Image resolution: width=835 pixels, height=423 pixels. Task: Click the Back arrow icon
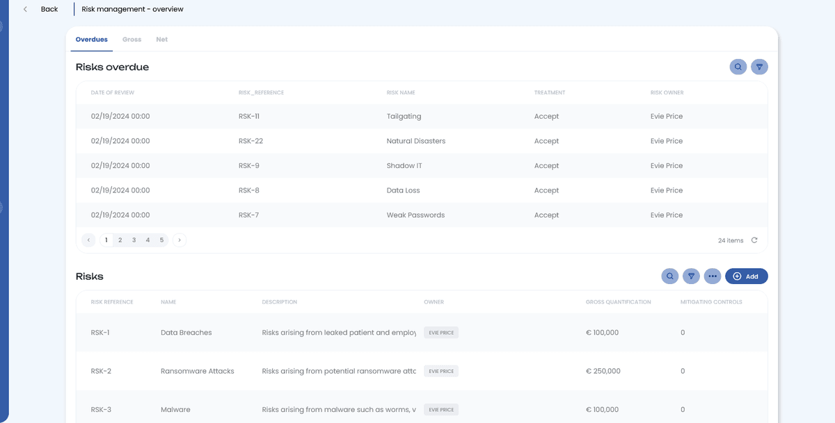tap(26, 10)
